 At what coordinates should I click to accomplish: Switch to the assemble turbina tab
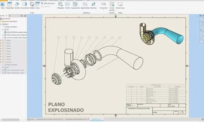(x=76, y=119)
